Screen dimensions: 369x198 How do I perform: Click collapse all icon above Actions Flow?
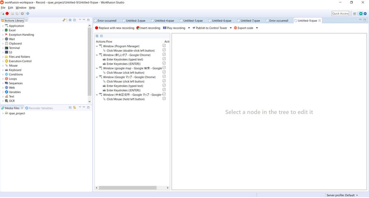click(102, 36)
